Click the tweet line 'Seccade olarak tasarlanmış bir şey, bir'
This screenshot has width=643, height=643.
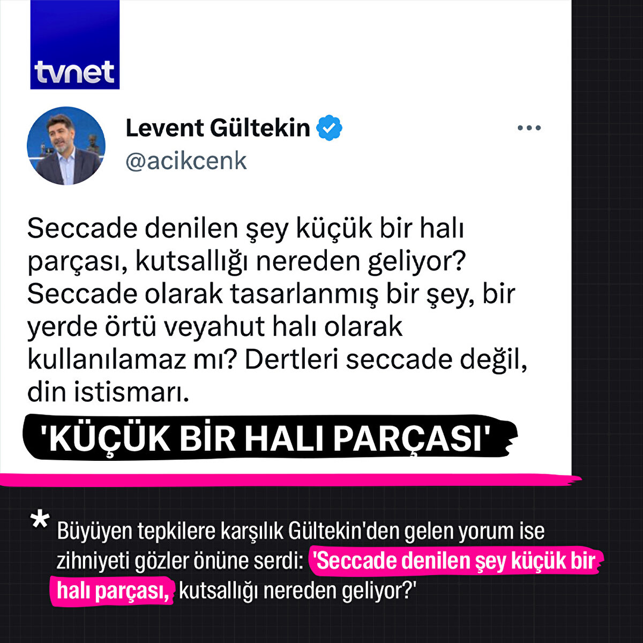coord(271,294)
